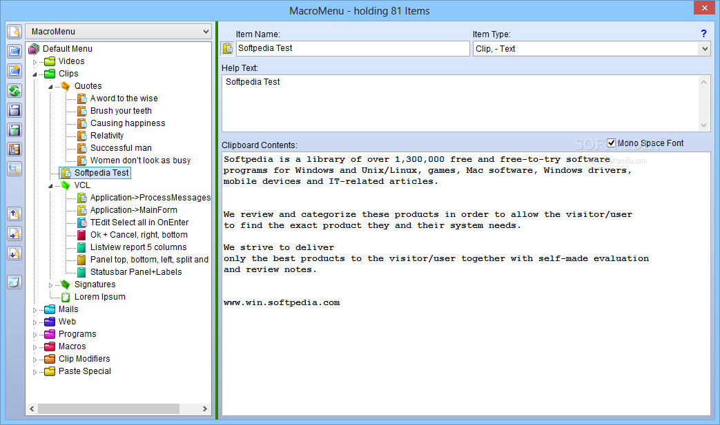Click the tree structure view icon
The height and width of the screenshot is (425, 720).
click(14, 149)
